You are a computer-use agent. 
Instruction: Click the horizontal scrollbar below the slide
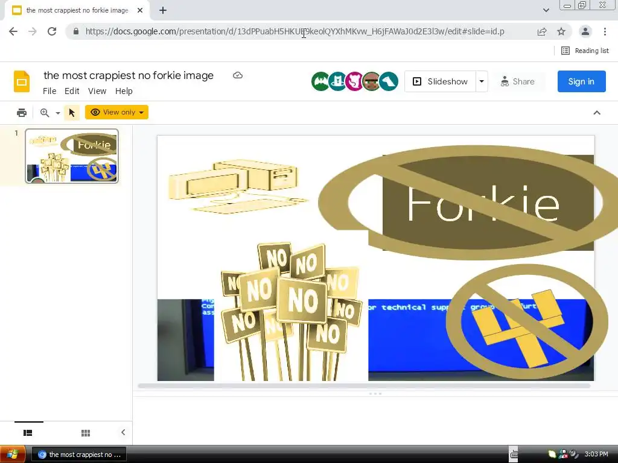tap(364, 386)
